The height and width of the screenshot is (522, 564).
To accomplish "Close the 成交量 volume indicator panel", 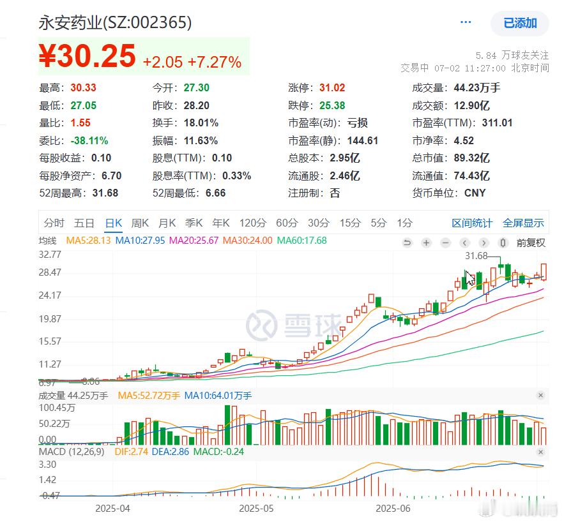I will [540, 396].
